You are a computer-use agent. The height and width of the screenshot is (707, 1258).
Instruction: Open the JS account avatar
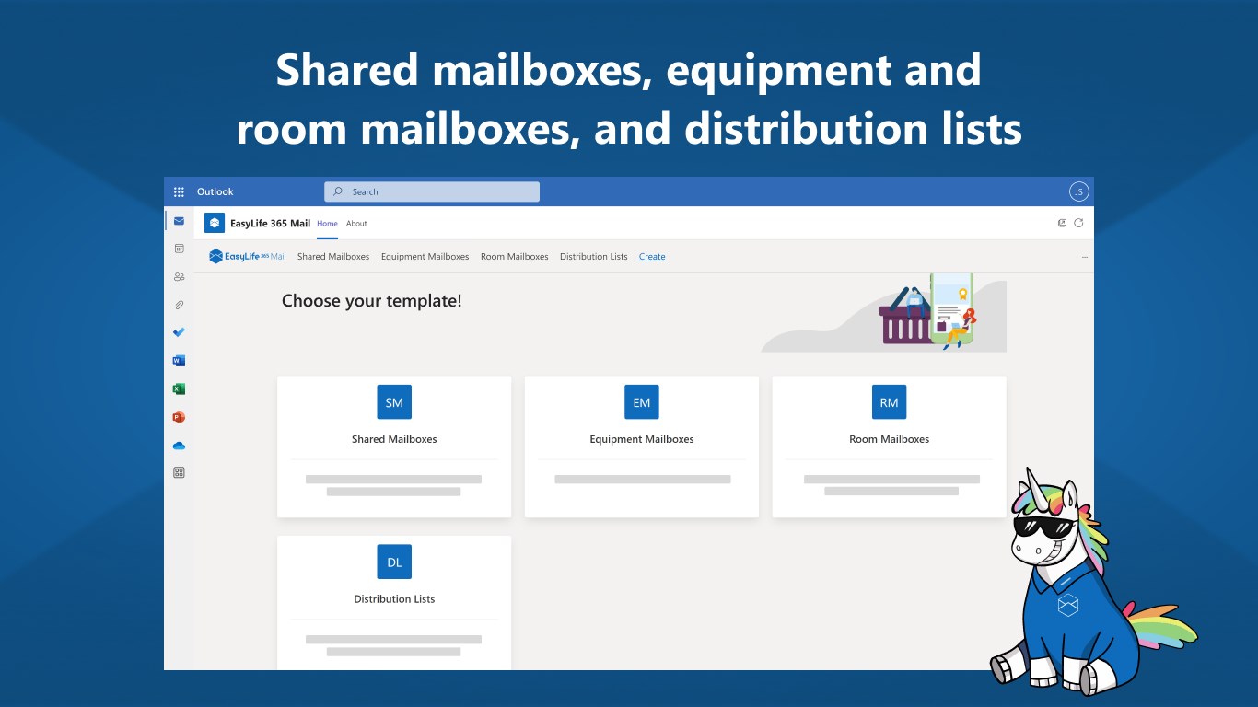click(x=1078, y=191)
